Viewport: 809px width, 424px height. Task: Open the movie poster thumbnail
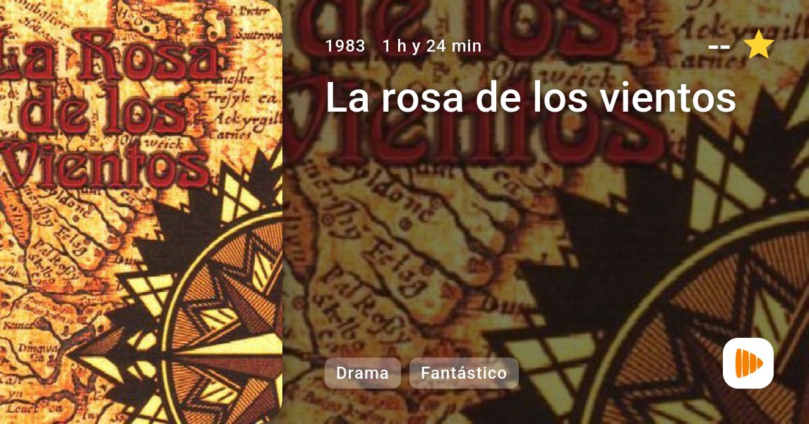pyautogui.click(x=141, y=212)
